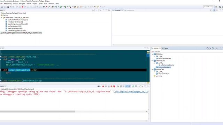This screenshot has width=223, height=125.
Task: Click red Terminate icon in main toolbar
Action: click(22, 7)
